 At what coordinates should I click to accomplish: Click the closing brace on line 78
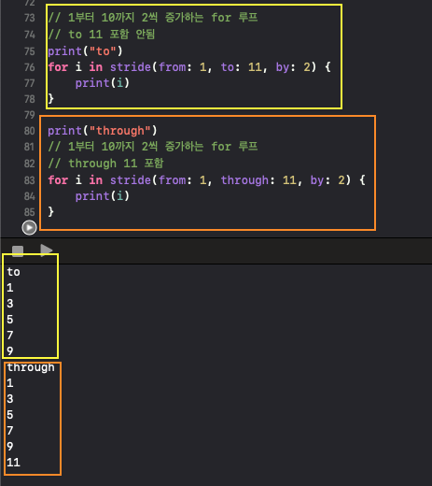pos(50,99)
